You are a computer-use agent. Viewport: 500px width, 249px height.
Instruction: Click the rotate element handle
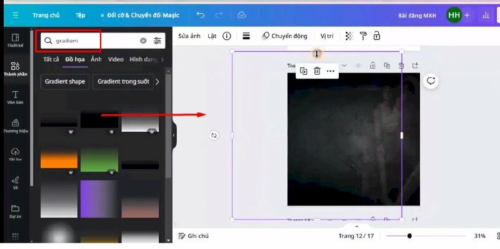(x=214, y=135)
